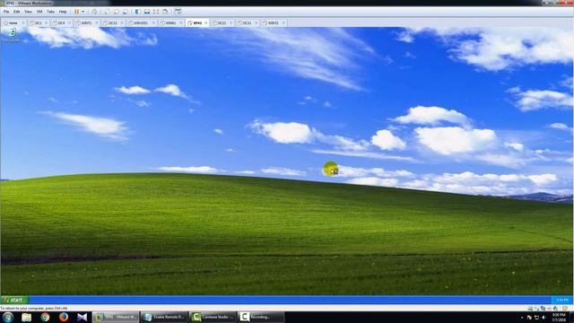Close the WIN72 tab
Image resolution: width=574 pixels, height=323 pixels.
[284, 22]
